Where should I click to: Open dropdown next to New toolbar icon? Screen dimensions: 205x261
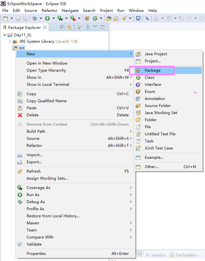(x=12, y=18)
